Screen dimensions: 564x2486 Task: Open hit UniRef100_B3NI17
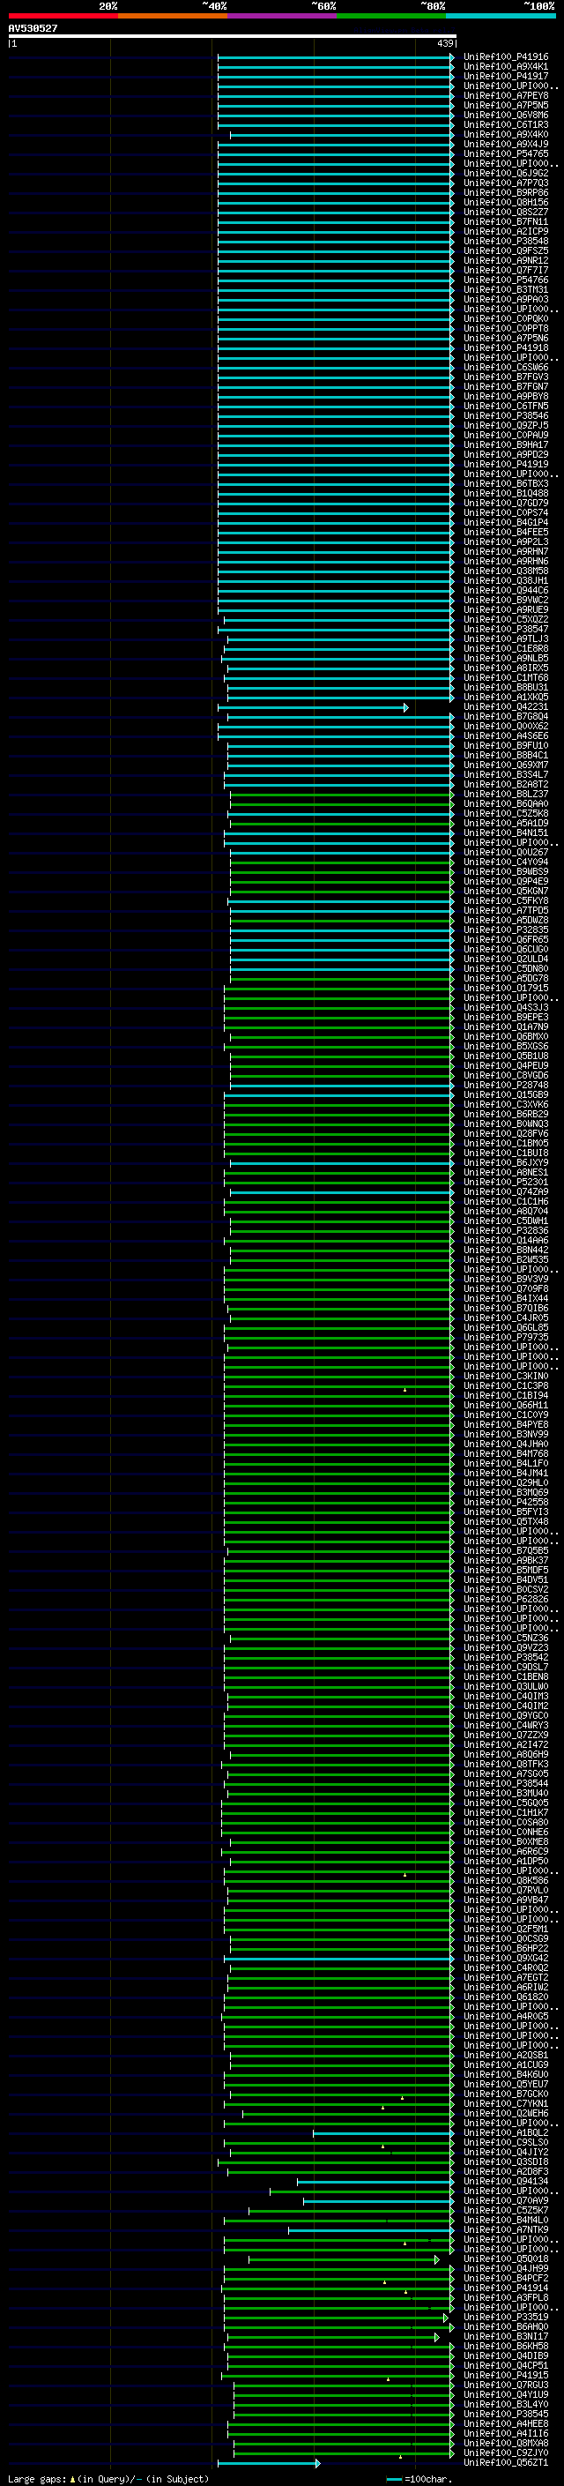point(505,2336)
